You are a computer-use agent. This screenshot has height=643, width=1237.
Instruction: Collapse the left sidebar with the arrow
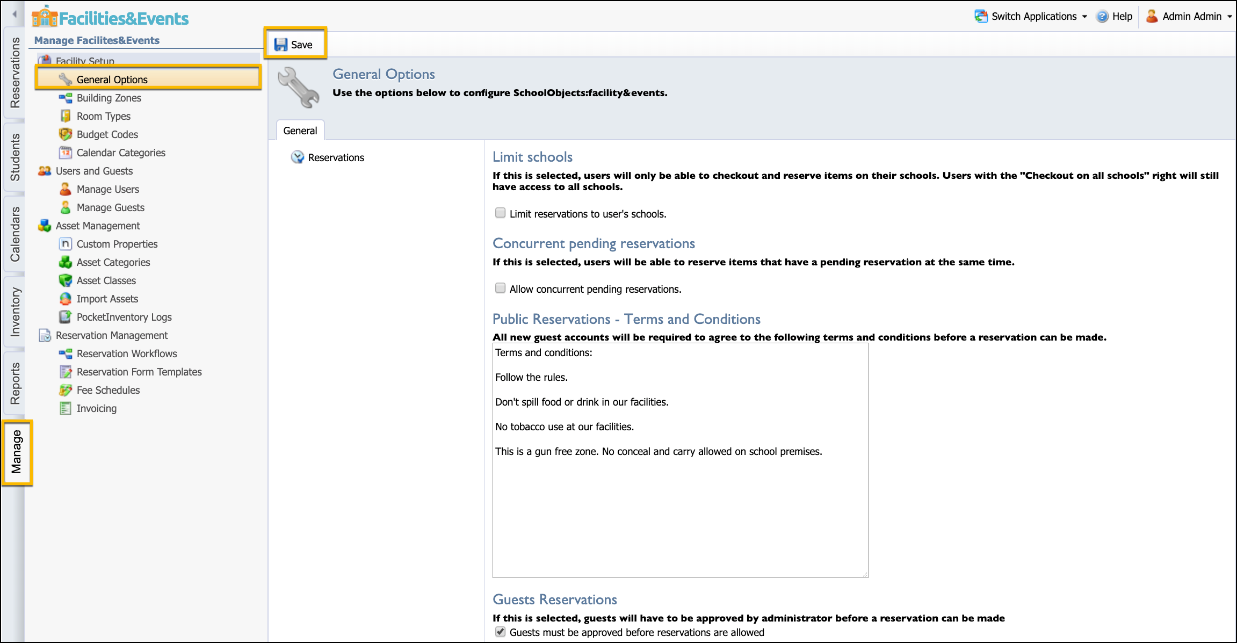pos(15,14)
